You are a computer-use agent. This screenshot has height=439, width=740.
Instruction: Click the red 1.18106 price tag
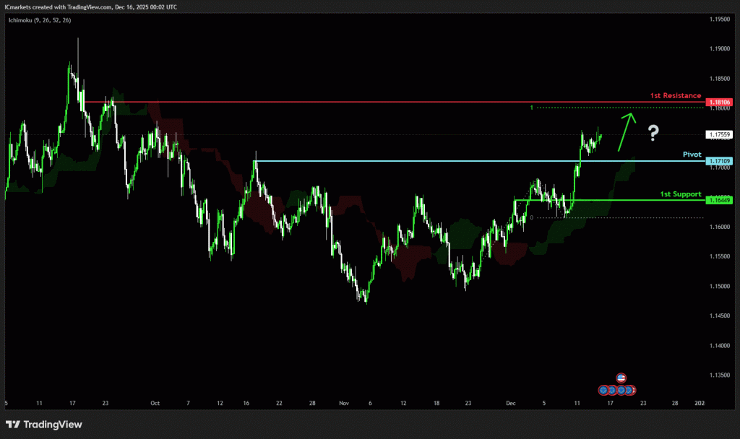pos(720,103)
